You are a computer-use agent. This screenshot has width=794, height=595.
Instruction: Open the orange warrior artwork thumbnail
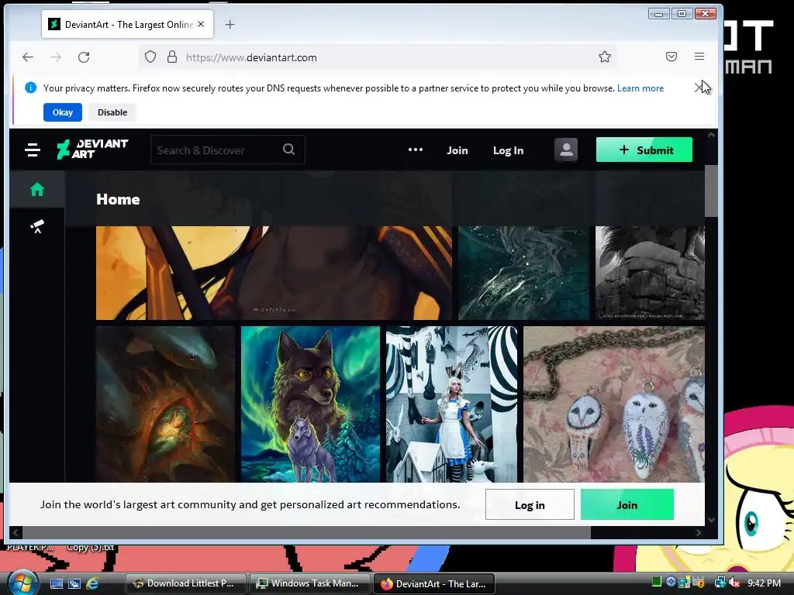[x=274, y=273]
